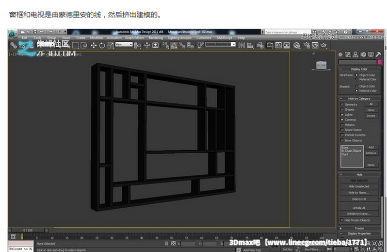Click the Unhide All button
The image size is (387, 252).
pyautogui.click(x=359, y=208)
